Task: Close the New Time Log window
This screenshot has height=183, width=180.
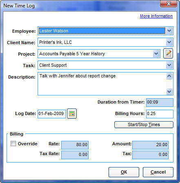Action: click(169, 4)
